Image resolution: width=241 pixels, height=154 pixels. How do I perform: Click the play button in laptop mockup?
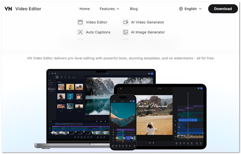(x=101, y=121)
